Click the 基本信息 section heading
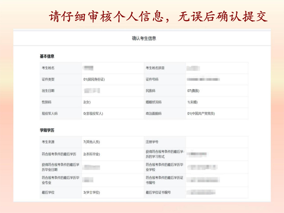The height and width of the screenshot is (213, 284). (x=47, y=56)
